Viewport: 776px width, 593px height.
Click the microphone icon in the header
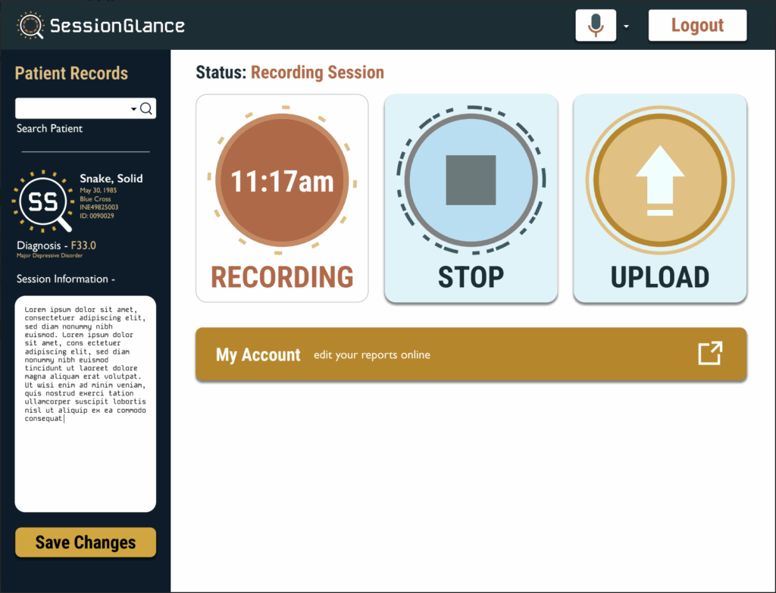coord(596,26)
